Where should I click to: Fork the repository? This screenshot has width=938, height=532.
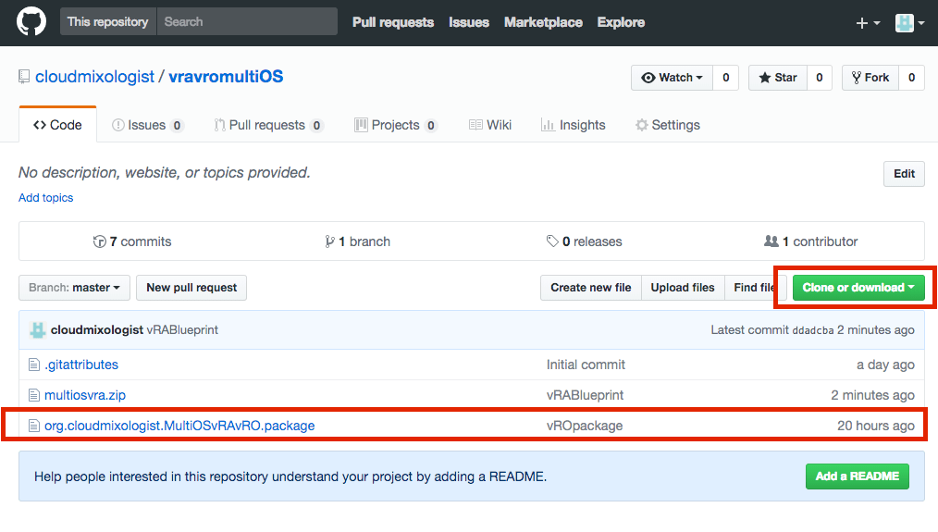870,78
